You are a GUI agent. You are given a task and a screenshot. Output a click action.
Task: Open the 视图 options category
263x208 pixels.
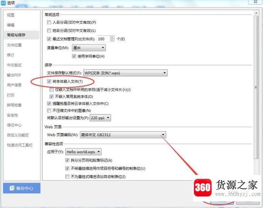click(x=10, y=15)
